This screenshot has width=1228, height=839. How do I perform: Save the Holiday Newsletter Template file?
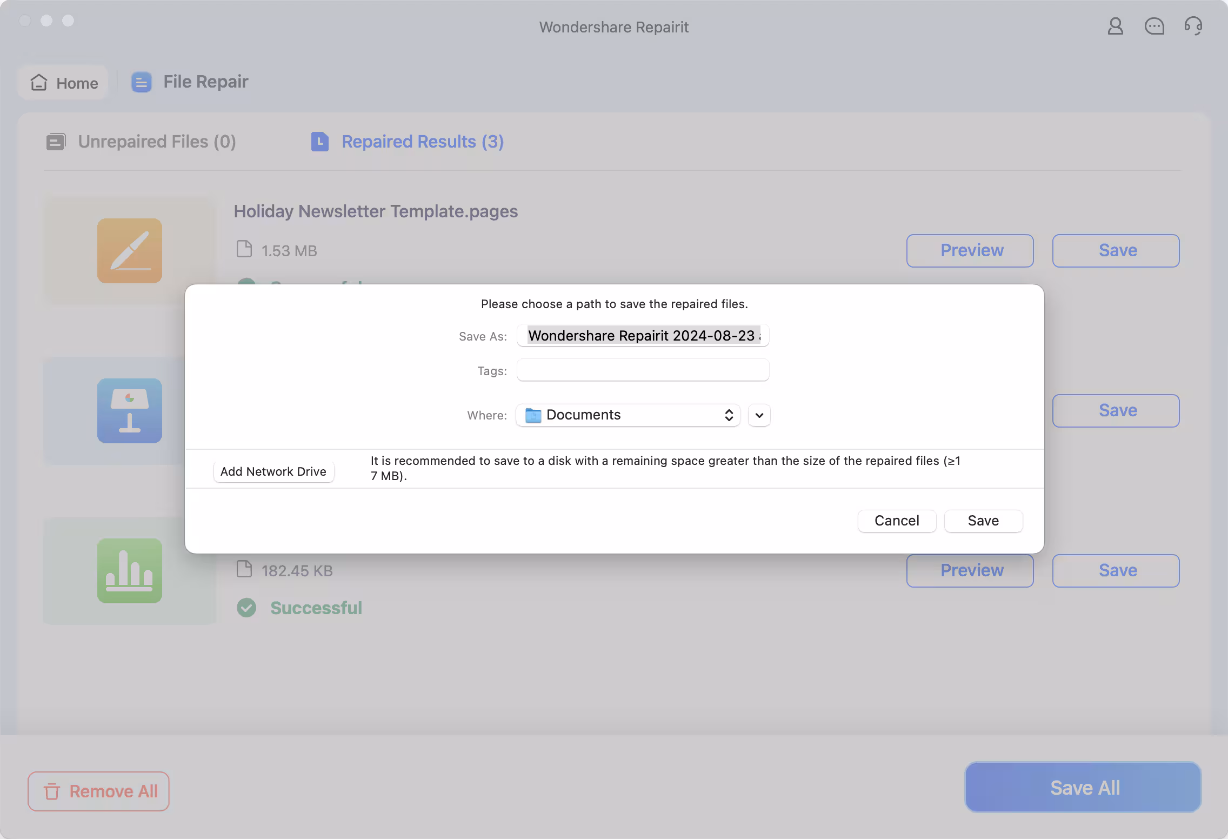pos(1116,251)
